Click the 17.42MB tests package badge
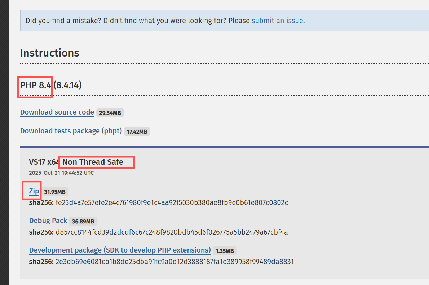This screenshot has width=429, height=285. click(x=137, y=131)
